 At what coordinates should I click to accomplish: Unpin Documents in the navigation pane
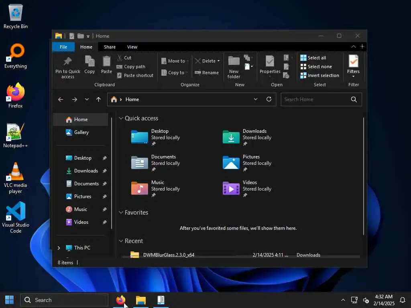coord(105,184)
